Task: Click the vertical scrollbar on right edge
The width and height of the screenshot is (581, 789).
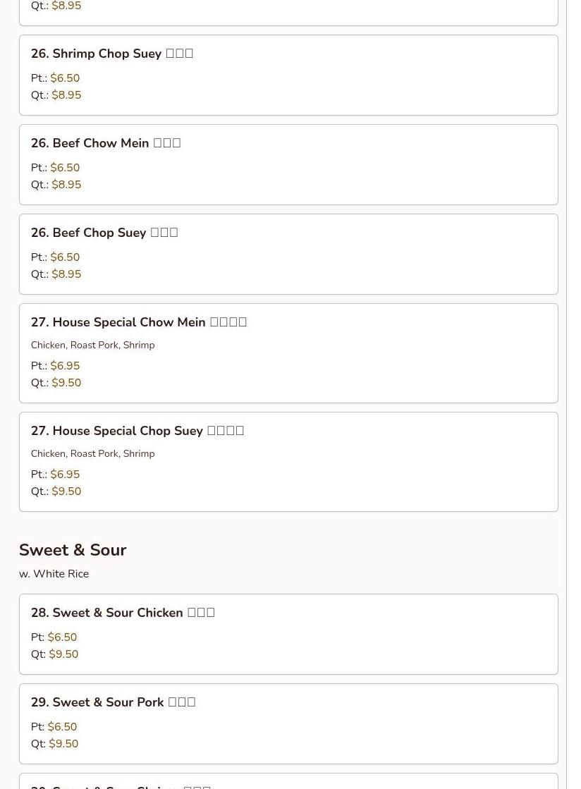Action: tap(567, 395)
